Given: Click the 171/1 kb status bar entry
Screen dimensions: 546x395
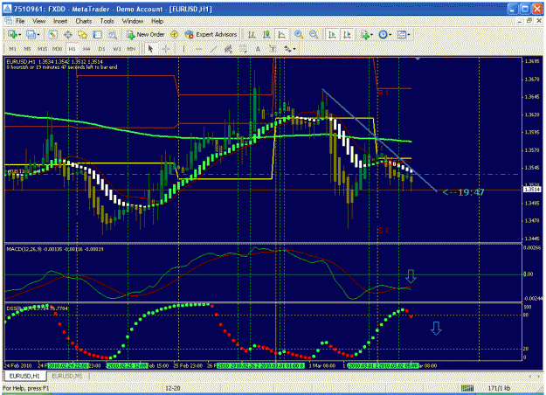Looking at the screenshot, I should (499, 388).
